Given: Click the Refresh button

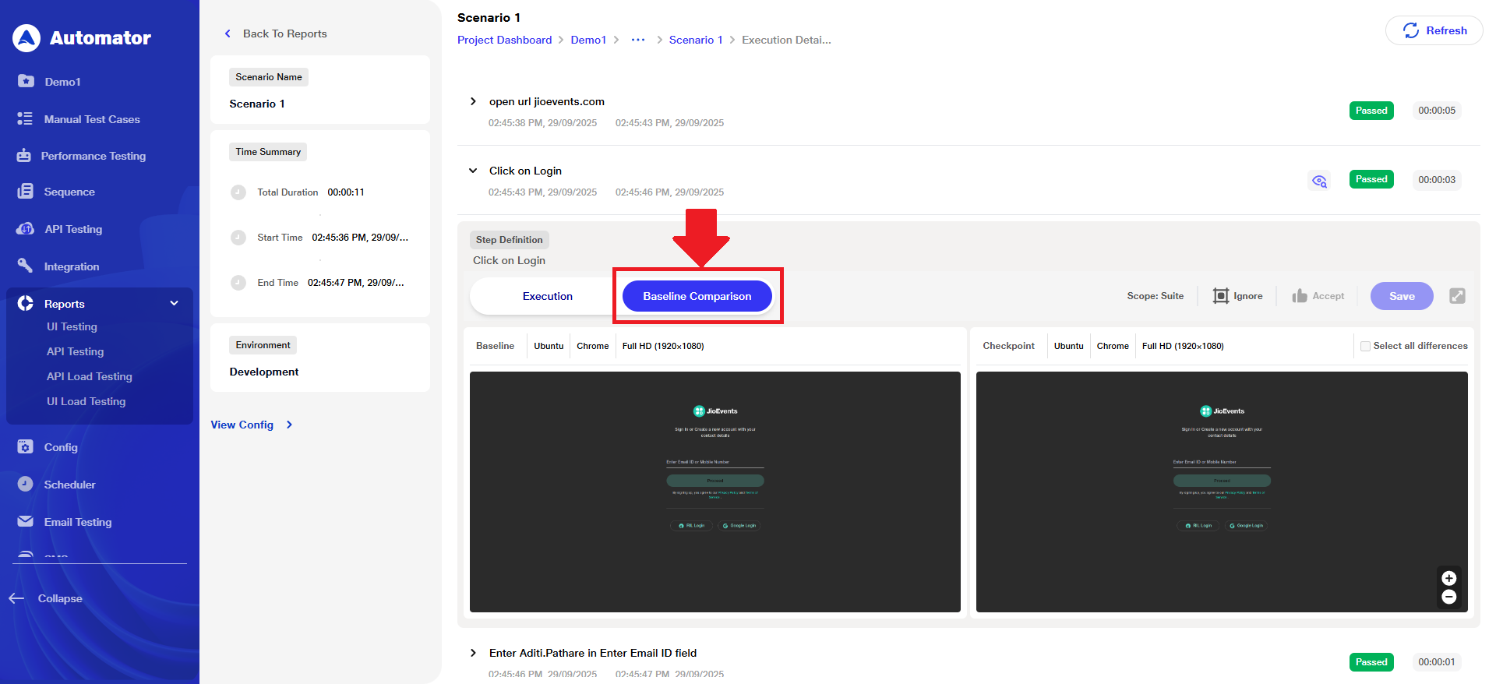Looking at the screenshot, I should (1434, 30).
